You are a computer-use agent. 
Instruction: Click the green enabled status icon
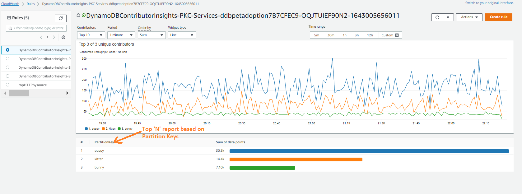(x=83, y=16)
